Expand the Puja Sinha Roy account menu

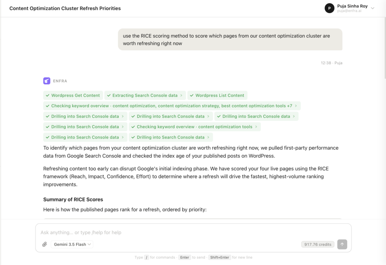click(x=372, y=8)
